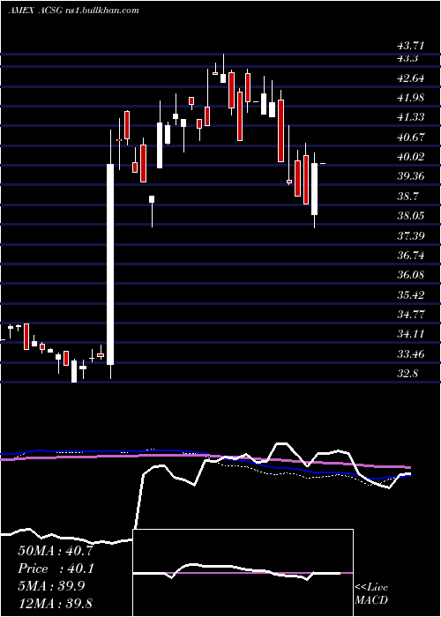Click the 32.8 price level label
Screen dimensions: 441x617
click(407, 374)
